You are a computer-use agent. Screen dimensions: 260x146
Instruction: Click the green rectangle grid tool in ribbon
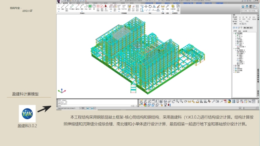[90, 6]
